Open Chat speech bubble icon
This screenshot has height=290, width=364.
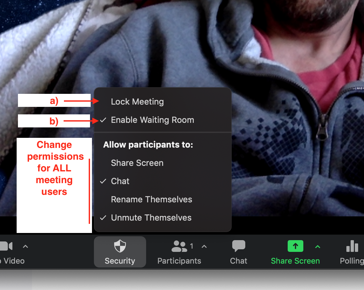[239, 246]
